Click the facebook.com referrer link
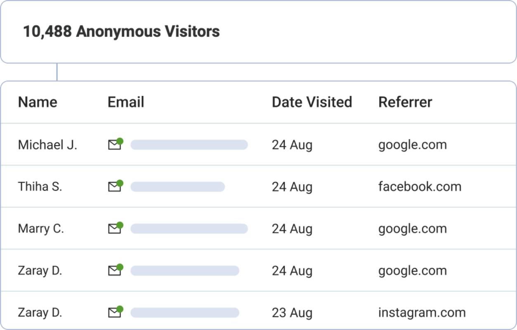The width and height of the screenshot is (517, 330). pyautogui.click(x=420, y=186)
